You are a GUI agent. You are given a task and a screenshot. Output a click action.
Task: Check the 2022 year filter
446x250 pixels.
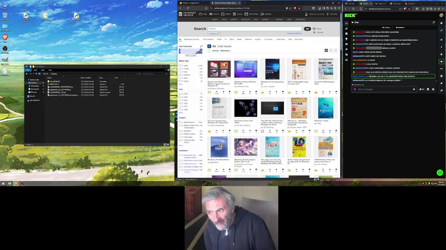pyautogui.click(x=180, y=103)
